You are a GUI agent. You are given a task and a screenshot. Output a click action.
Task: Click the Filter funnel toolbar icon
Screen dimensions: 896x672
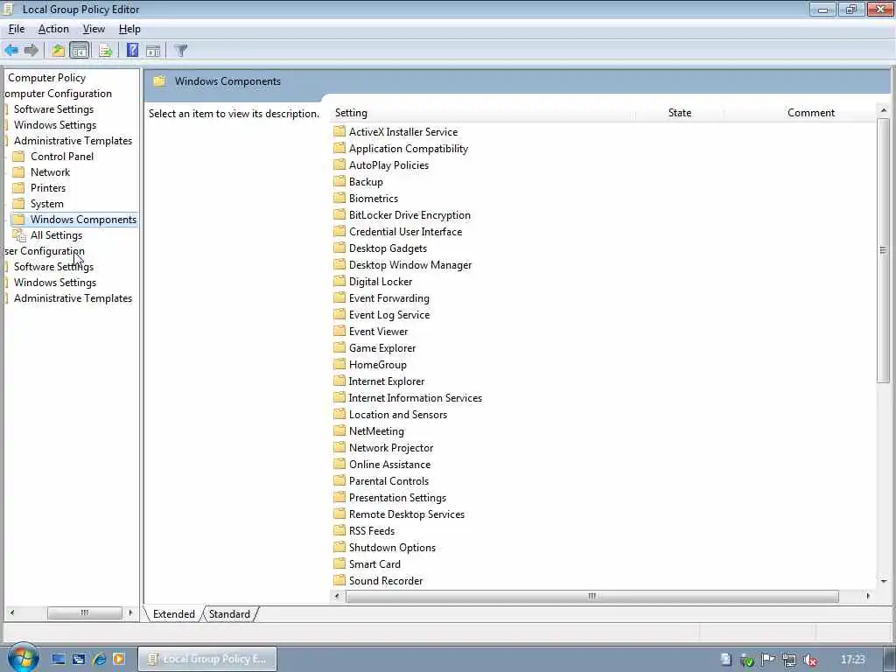pos(180,50)
